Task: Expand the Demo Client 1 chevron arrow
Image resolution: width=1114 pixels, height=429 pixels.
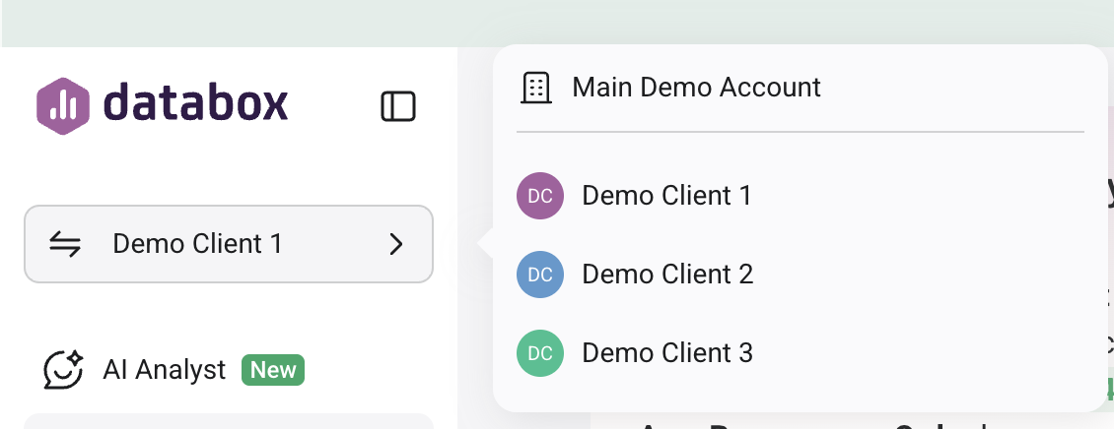Action: [396, 245]
